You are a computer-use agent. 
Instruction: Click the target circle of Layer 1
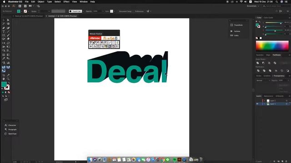[x=286, y=104]
